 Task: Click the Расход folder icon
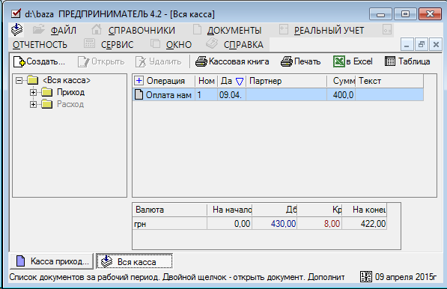46,104
